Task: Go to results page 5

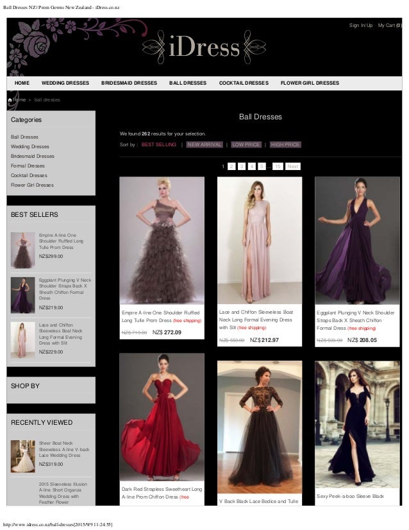Action: coord(262,166)
